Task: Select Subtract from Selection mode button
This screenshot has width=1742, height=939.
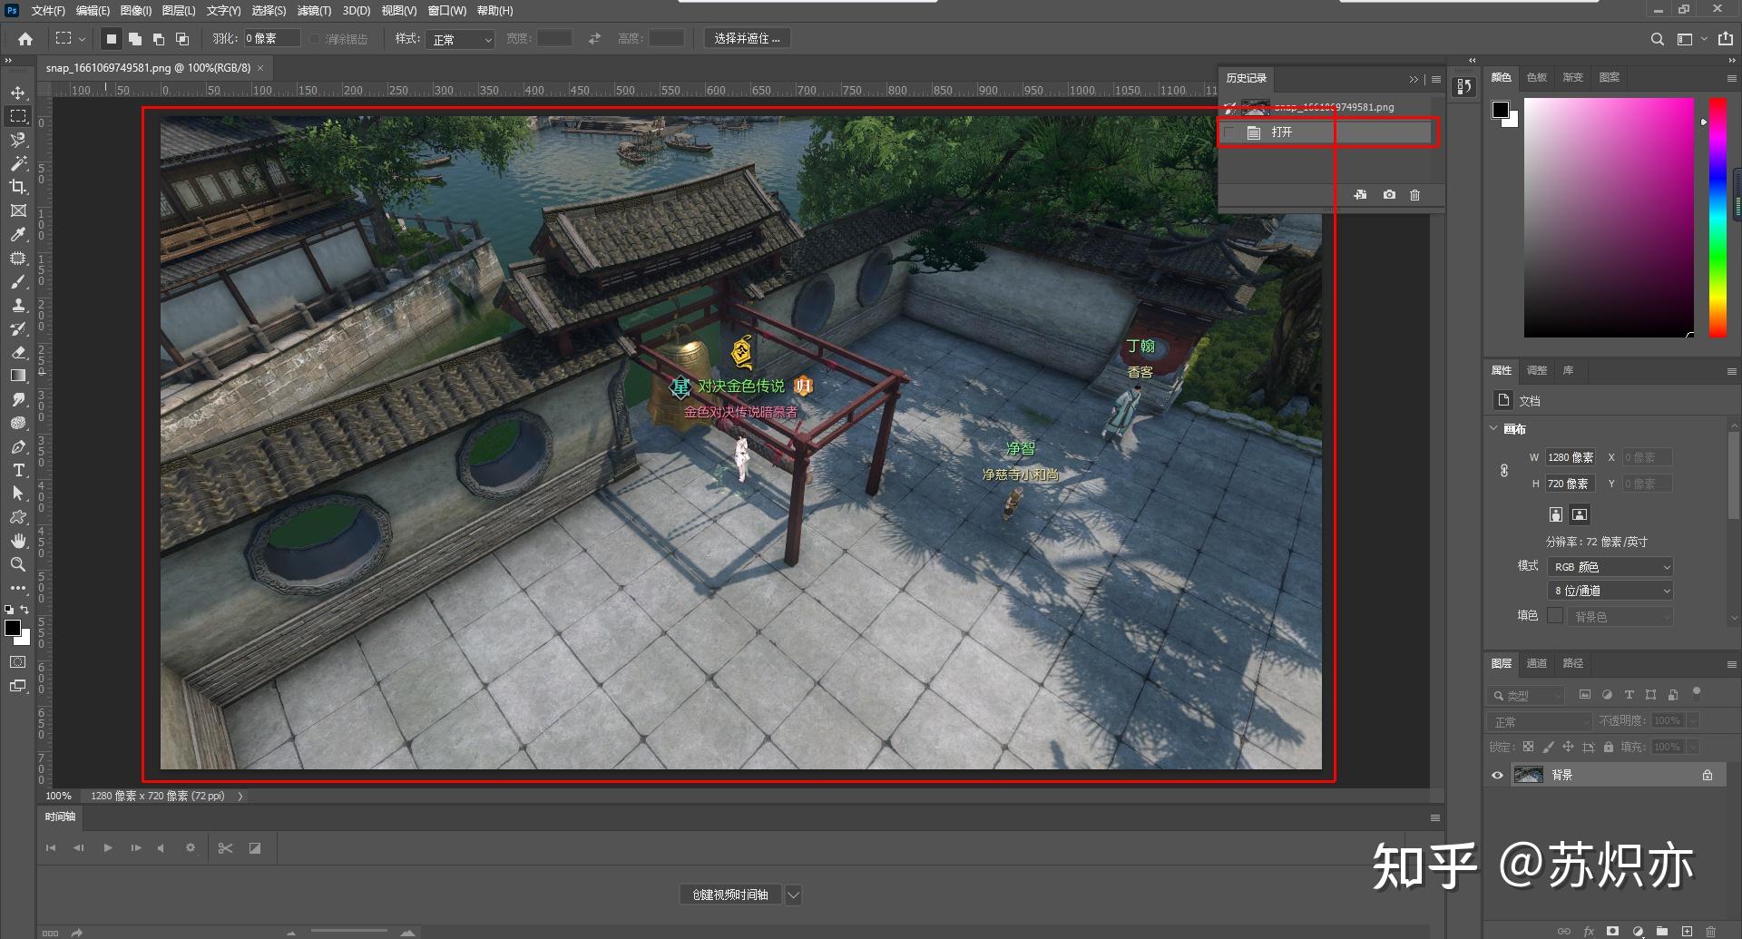Action: pos(159,39)
